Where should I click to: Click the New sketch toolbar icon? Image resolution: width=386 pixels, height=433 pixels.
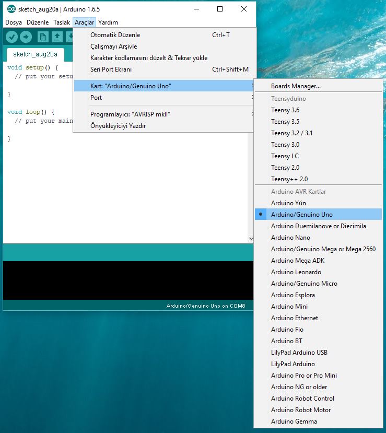[43, 37]
